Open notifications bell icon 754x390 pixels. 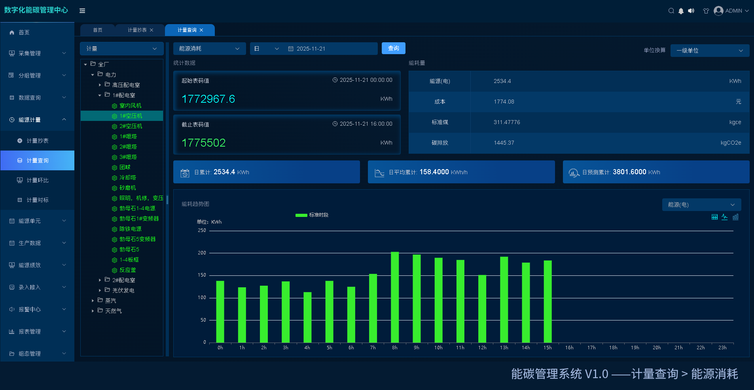681,11
